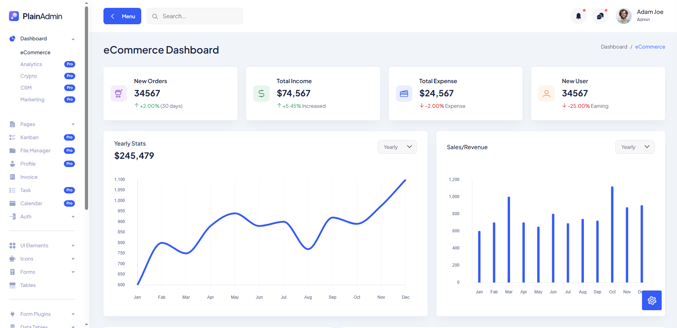Viewport: 677px width, 328px height.
Task: Click the Adam Joe profile avatar
Action: (623, 16)
